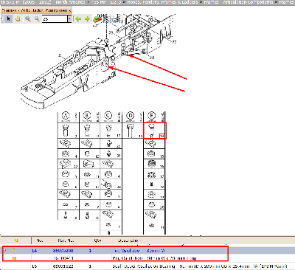Click part 15 illustration in column E
Image resolution: width=295 pixels, height=270 pixels.
[x=151, y=154]
